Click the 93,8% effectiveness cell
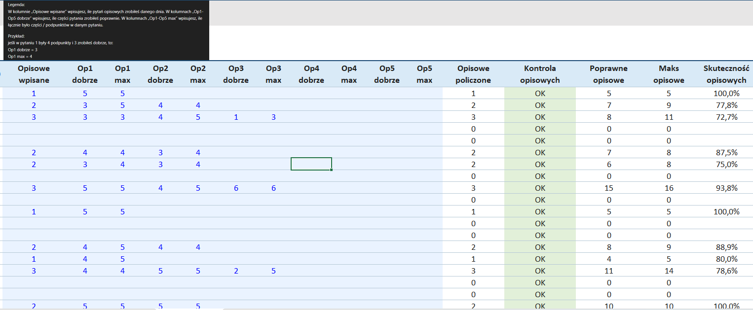The width and height of the screenshot is (753, 310). tap(725, 188)
